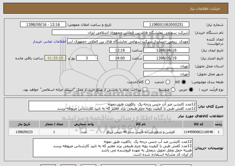The image size is (235, 166).
Task: Click the general need description text box
Action: coord(113,106)
